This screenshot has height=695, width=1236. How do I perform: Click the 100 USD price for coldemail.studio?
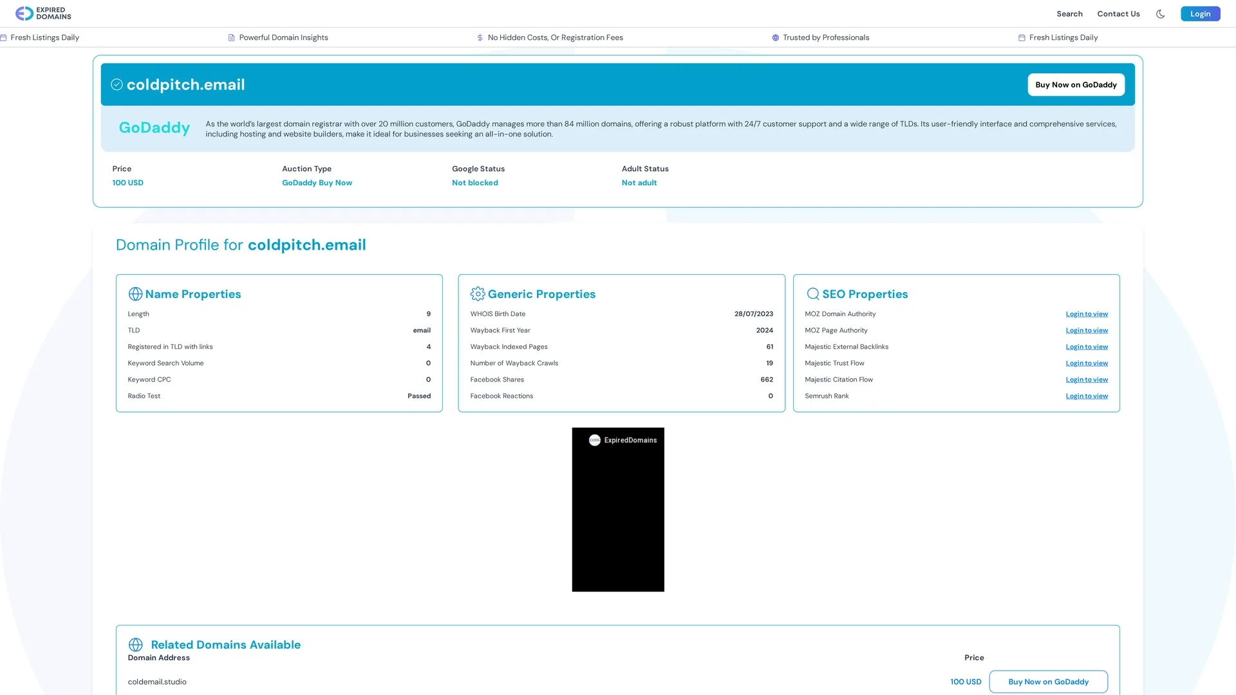click(966, 681)
